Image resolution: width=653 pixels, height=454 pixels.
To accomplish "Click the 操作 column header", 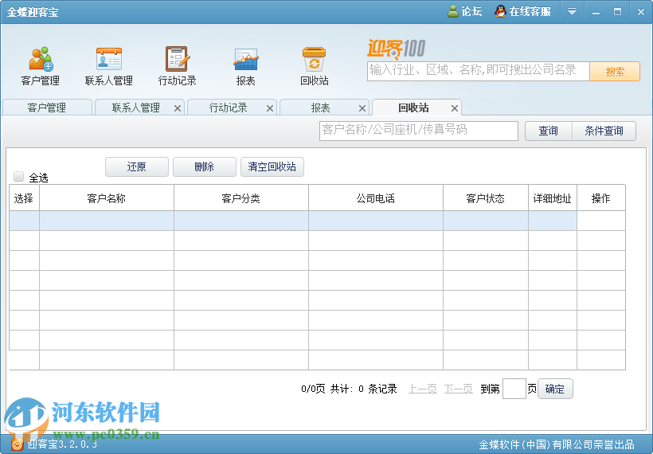I will (601, 198).
